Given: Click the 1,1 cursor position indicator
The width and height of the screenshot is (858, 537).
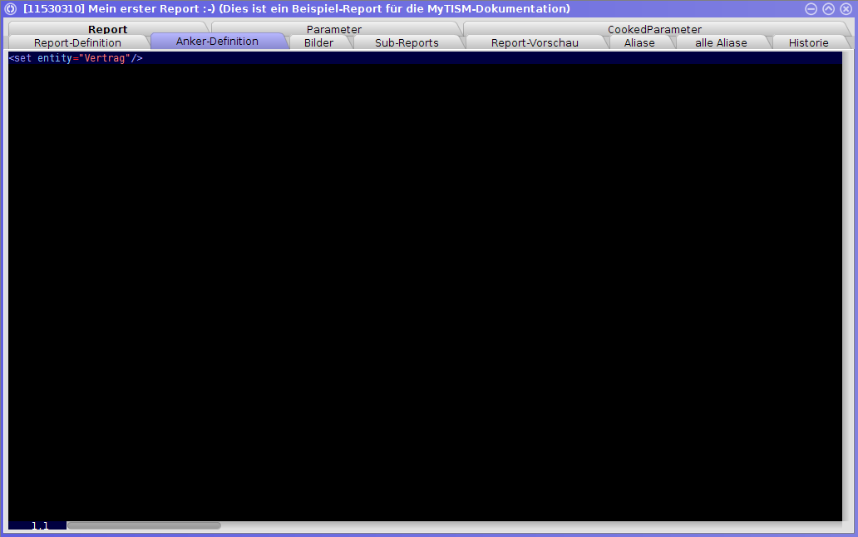Looking at the screenshot, I should [x=39, y=525].
